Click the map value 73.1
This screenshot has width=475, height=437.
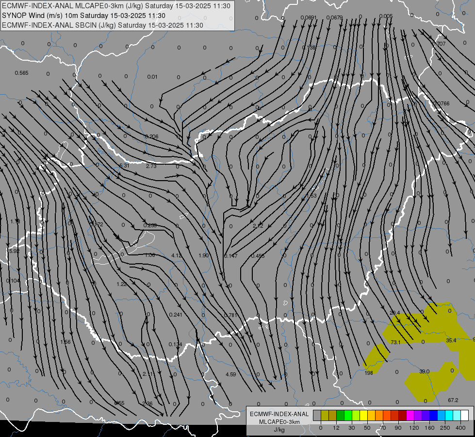395,342
